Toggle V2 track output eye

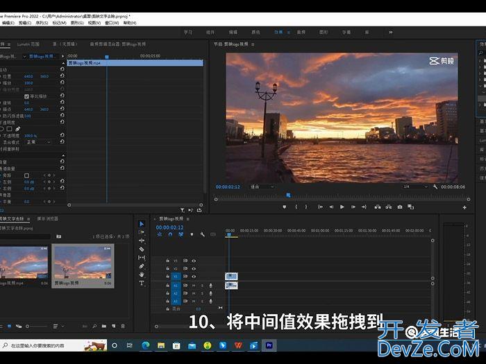(194, 269)
